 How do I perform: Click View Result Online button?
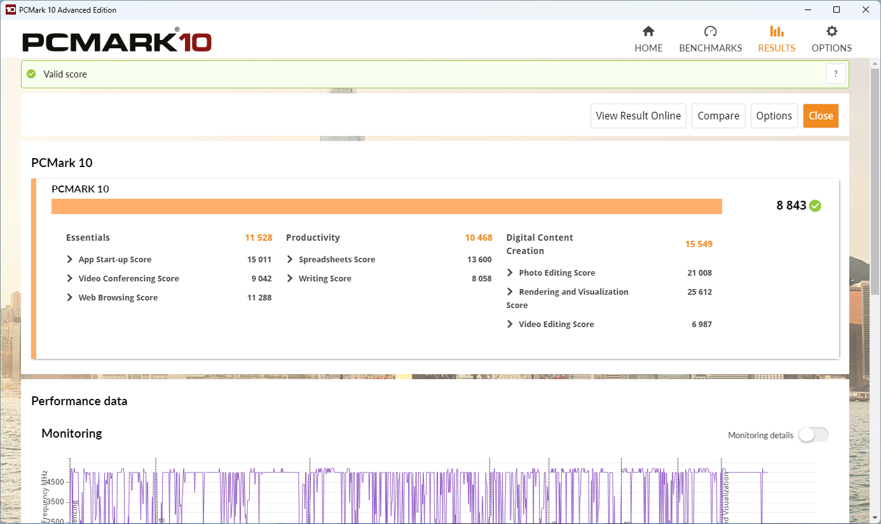638,116
